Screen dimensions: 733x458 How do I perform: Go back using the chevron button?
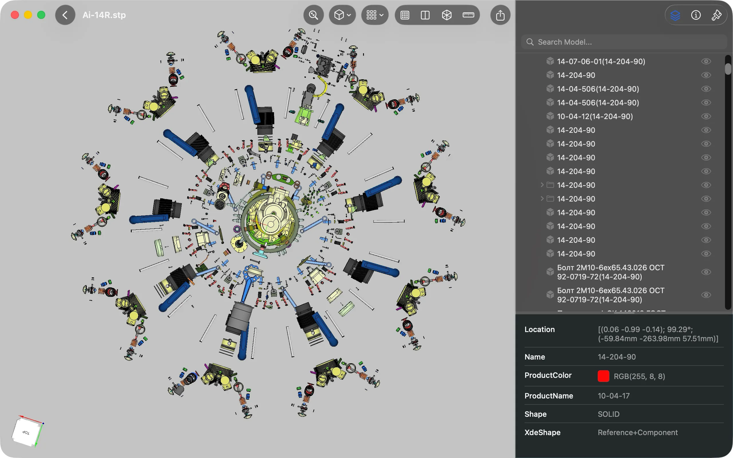[65, 15]
